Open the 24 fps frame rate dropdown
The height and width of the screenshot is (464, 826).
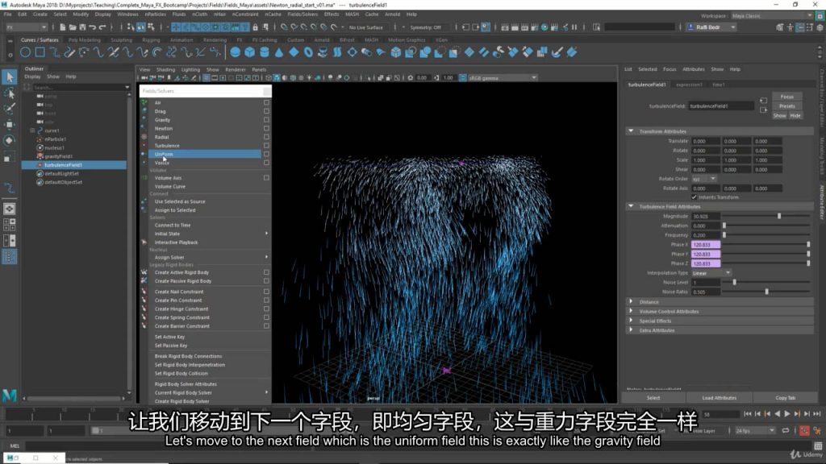[x=755, y=431]
